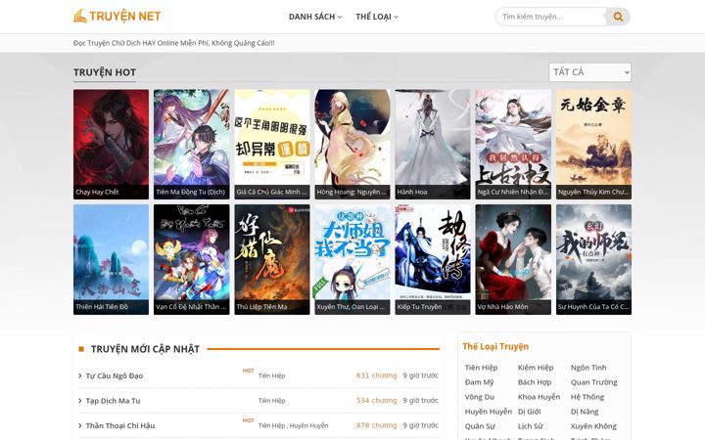Image resolution: width=705 pixels, height=440 pixels.
Task: Click the Huyền Huyễn genre in Thần Thoại Chi Hậu row
Action: coord(308,425)
